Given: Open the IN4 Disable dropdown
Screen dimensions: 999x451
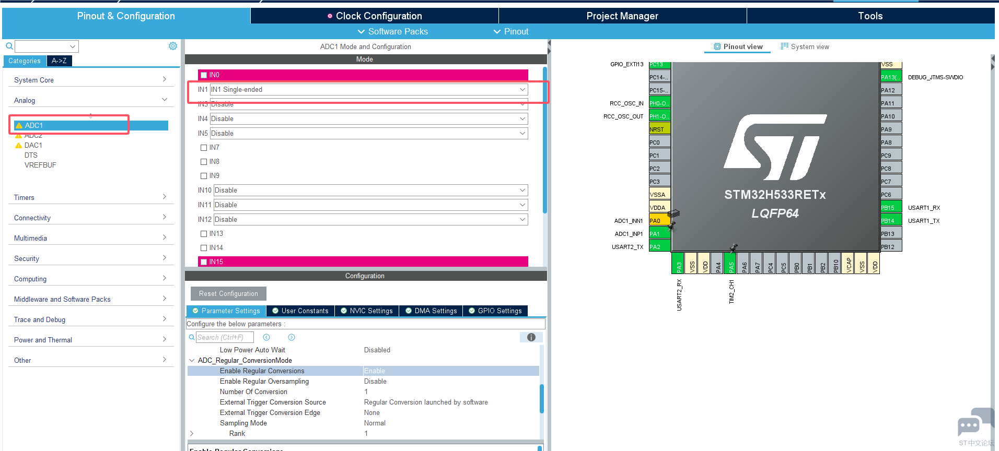Looking at the screenshot, I should pyautogui.click(x=369, y=119).
